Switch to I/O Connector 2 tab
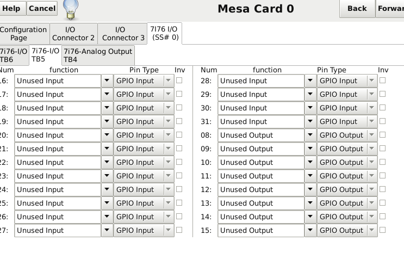 (x=73, y=34)
